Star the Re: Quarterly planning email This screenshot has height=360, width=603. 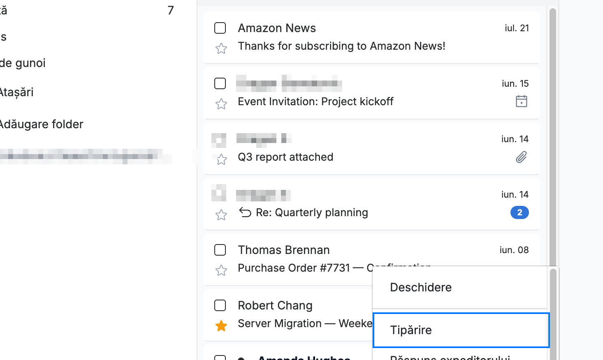pos(221,215)
